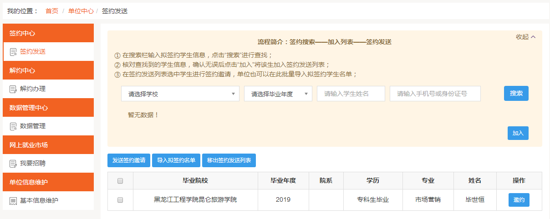Click the 签约发送 document icon in sidebar

(x=13, y=52)
